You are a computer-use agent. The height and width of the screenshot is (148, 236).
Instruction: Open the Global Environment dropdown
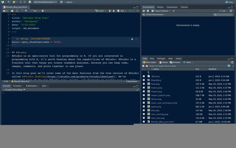[x=154, y=15]
